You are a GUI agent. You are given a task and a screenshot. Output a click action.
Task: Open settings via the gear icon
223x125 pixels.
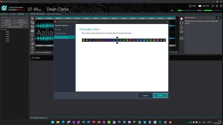click(x=217, y=6)
